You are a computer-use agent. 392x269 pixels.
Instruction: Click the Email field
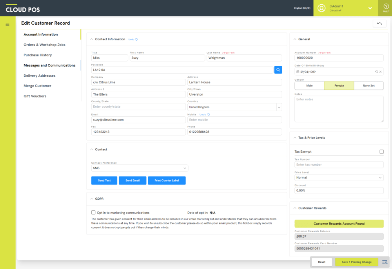pos(138,120)
